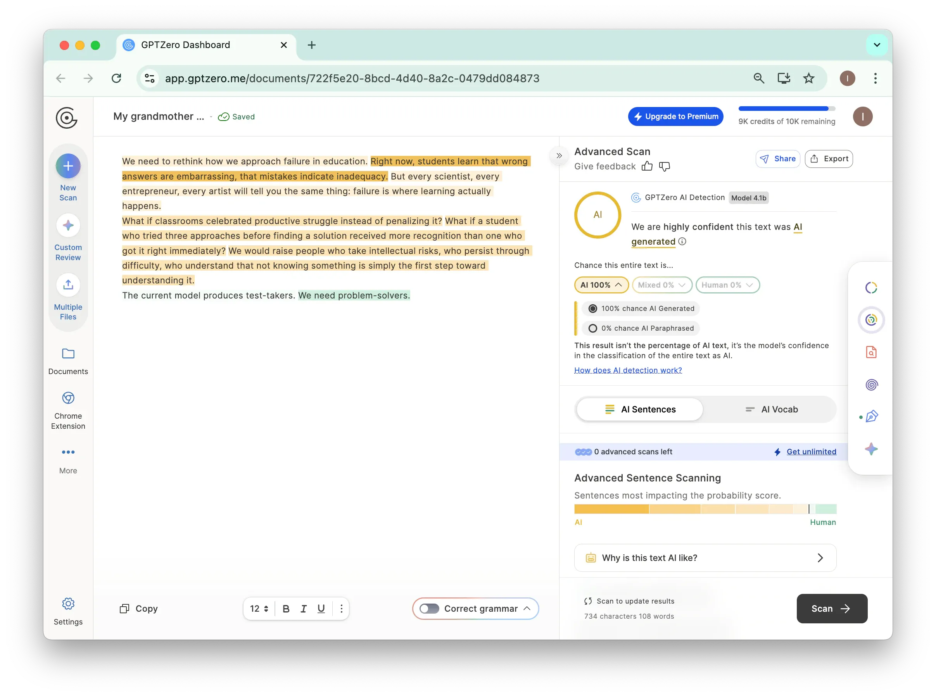Screen dimensions: 936x697
Task: Expand the Human 0% dropdown
Action: point(727,285)
